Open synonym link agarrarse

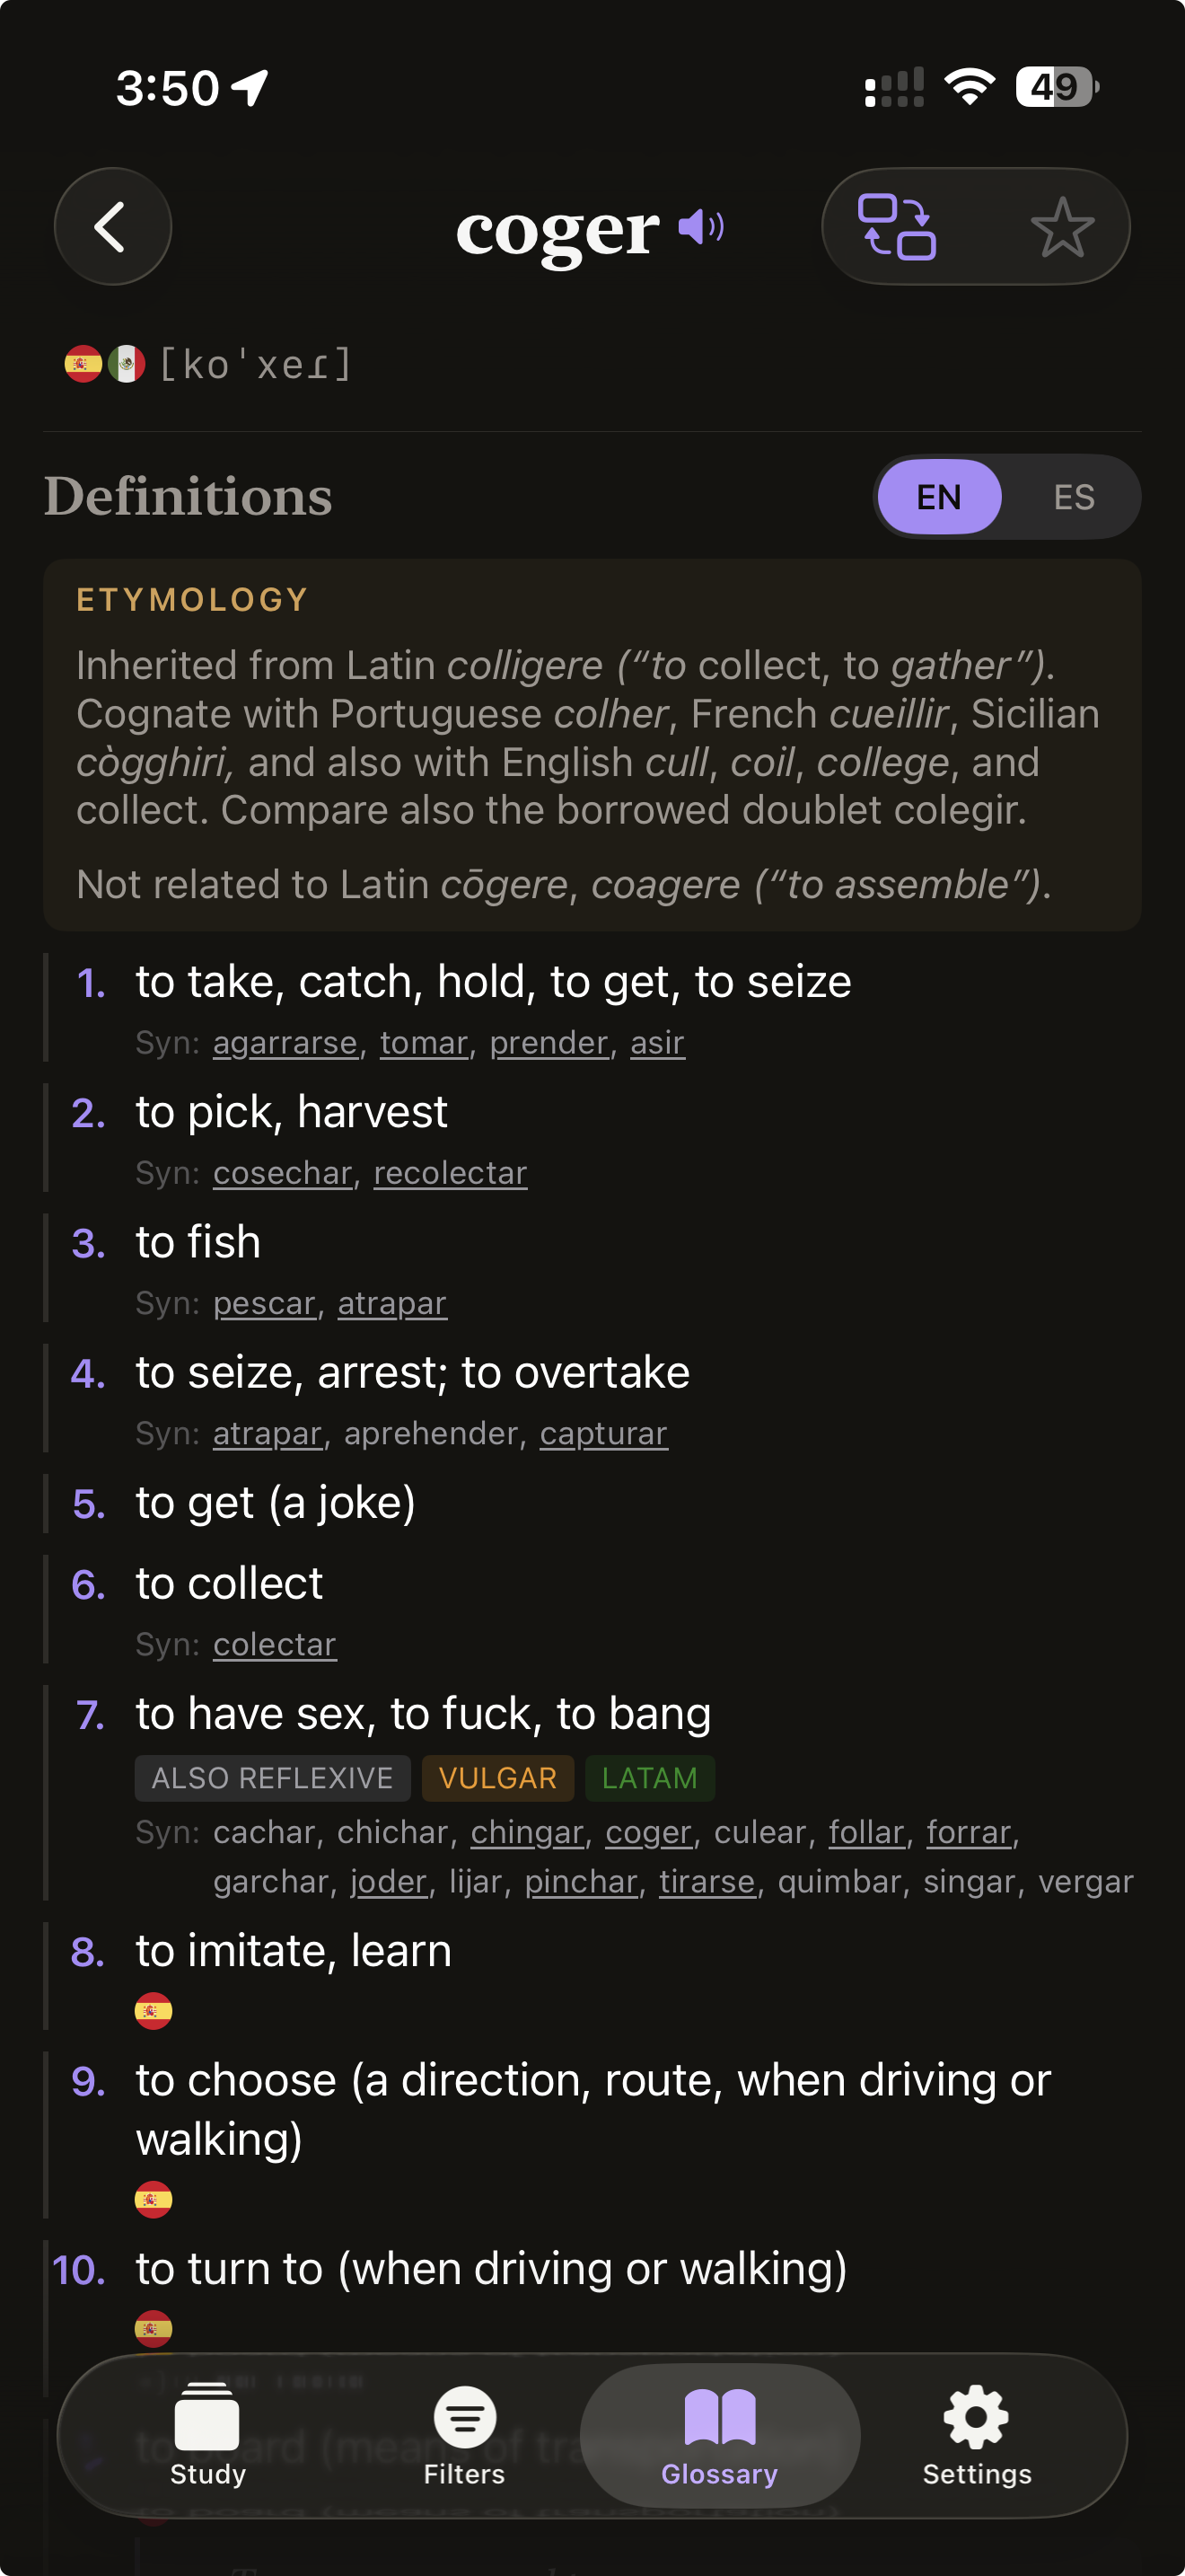(285, 1043)
